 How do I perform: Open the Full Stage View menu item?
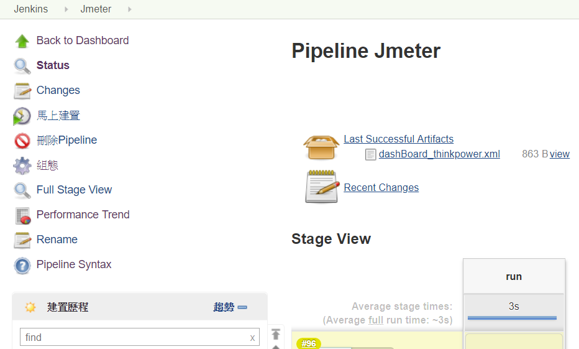[74, 190]
